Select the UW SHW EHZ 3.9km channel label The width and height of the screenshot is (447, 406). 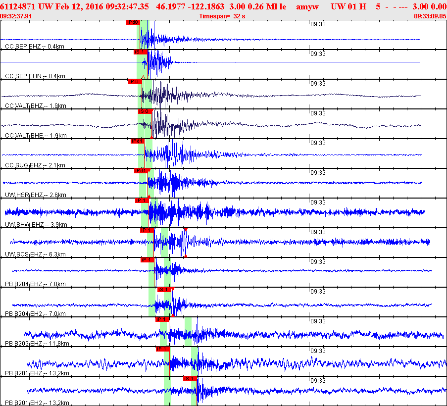pyautogui.click(x=36, y=225)
